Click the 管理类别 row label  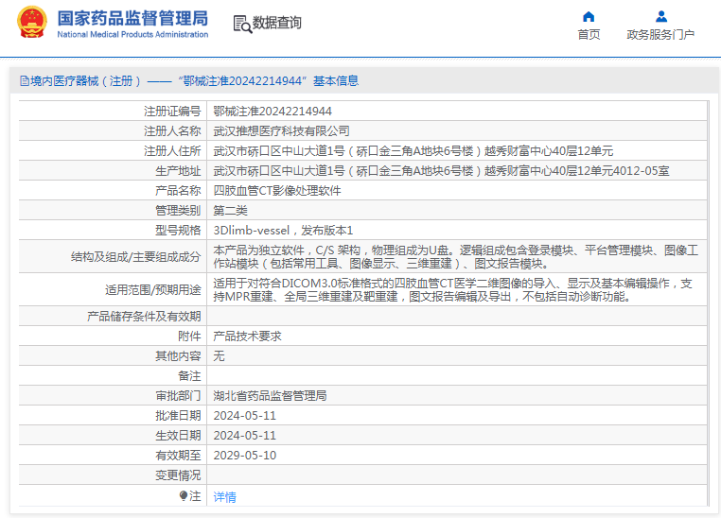(x=178, y=211)
